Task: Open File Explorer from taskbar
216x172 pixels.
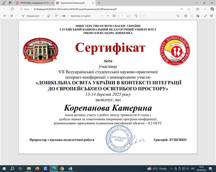Action: click(29, 169)
